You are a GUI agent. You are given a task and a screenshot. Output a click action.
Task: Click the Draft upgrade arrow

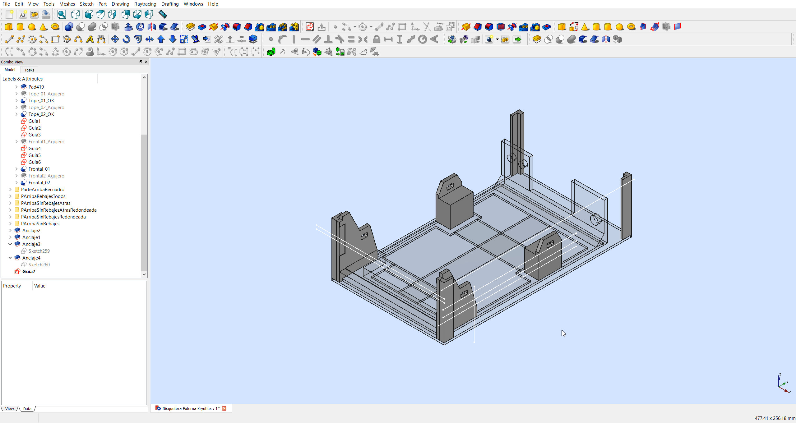coord(161,39)
